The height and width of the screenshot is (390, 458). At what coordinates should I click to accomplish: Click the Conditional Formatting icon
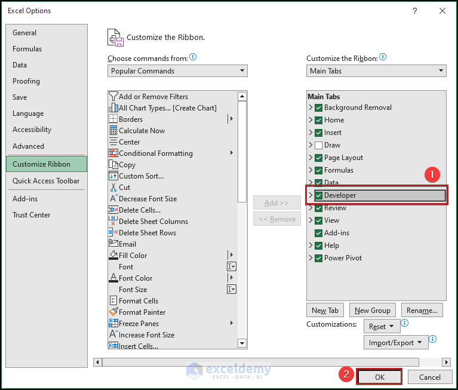click(113, 153)
